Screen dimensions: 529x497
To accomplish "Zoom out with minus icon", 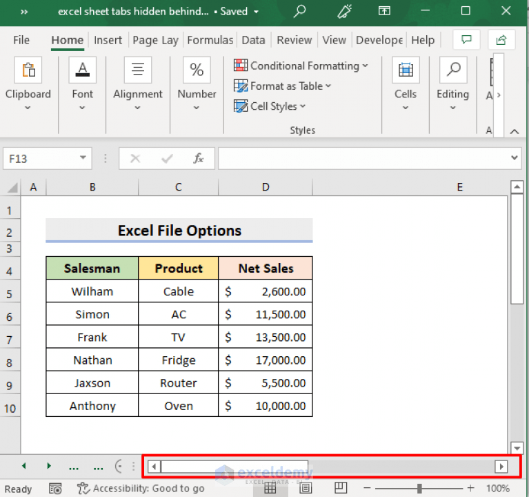I will [368, 488].
